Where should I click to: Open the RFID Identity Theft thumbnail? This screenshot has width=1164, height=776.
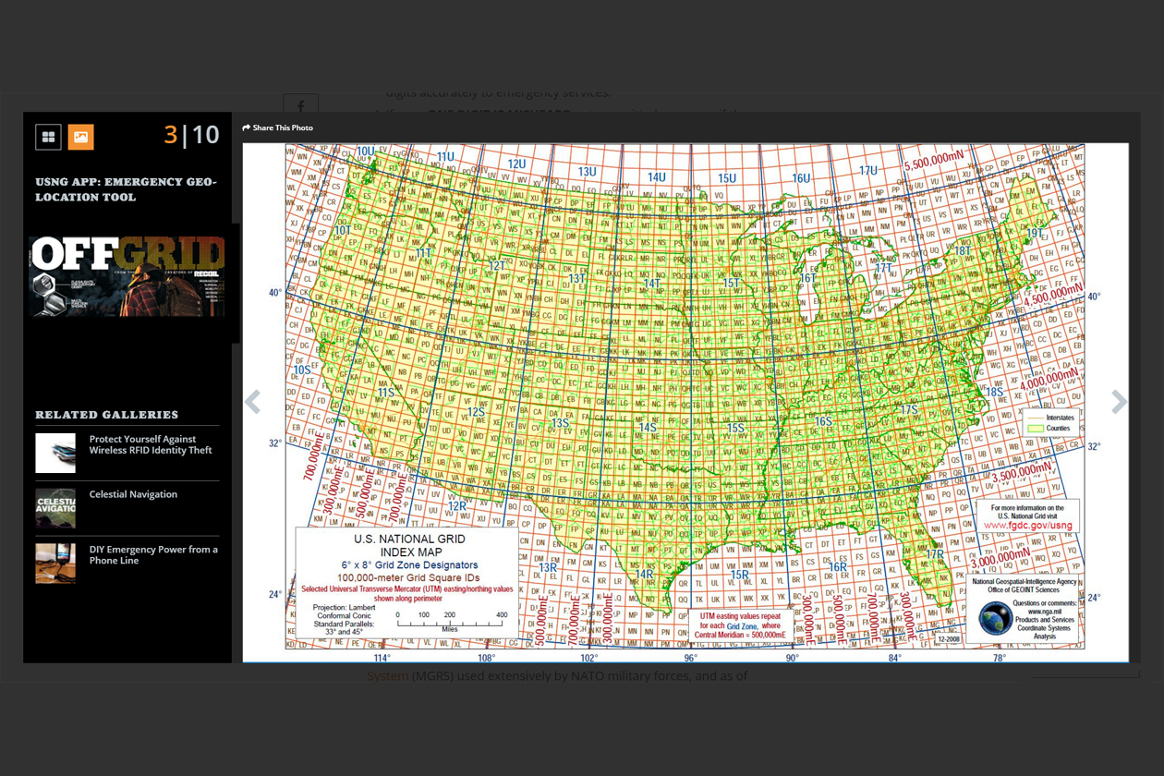pos(55,454)
